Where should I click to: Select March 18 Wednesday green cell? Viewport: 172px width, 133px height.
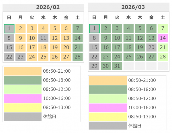[x=128, y=47]
